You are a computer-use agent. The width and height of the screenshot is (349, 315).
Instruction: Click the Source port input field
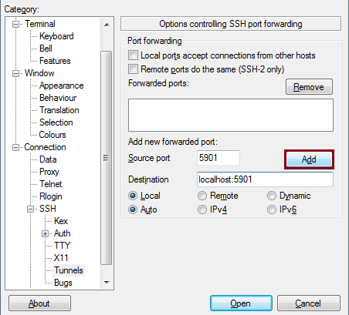point(219,158)
